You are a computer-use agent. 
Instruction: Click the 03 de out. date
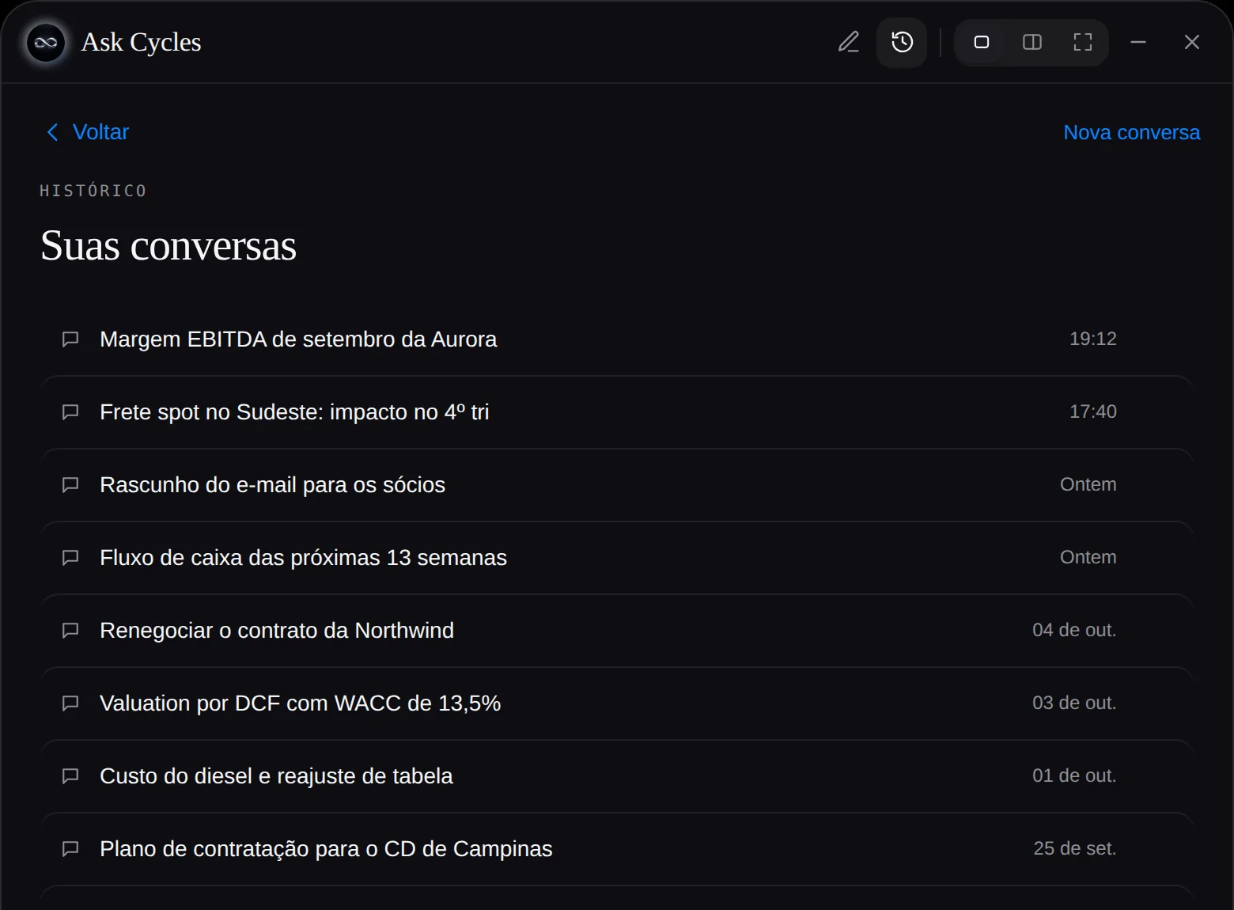coord(1074,703)
